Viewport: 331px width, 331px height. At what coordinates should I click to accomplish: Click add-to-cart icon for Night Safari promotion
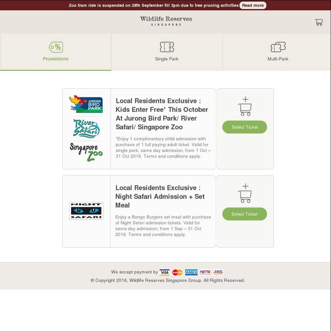[245, 193]
